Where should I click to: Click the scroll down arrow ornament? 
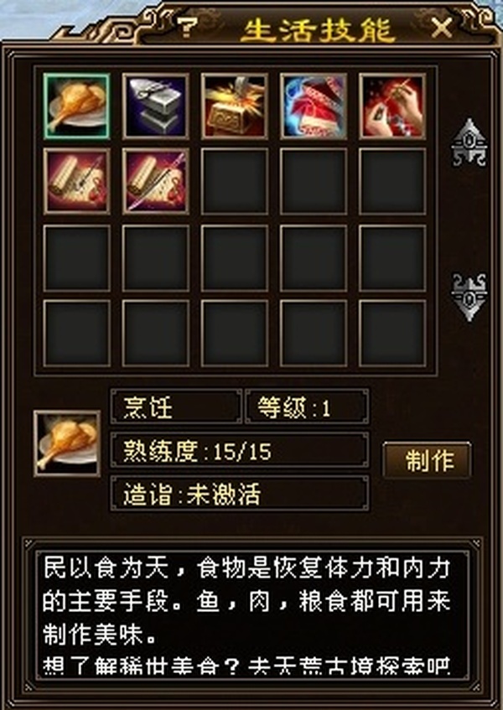[x=469, y=298]
